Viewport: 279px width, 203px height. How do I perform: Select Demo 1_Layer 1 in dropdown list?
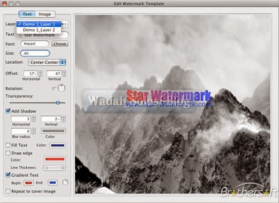(x=39, y=24)
